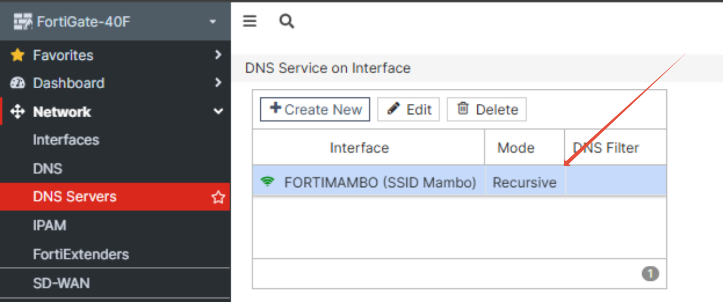Open FortiExtenders menu item
The image size is (723, 302).
[81, 254]
